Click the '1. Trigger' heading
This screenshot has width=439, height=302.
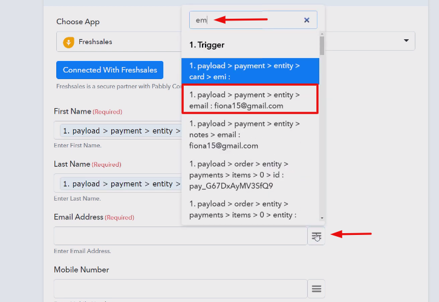tap(207, 45)
